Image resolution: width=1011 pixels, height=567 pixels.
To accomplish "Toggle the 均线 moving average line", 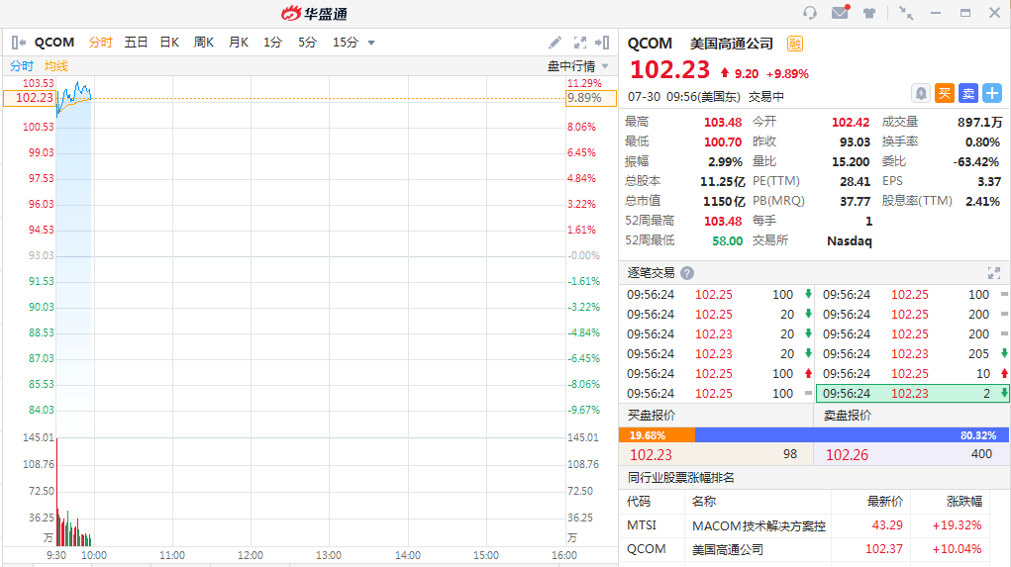I will 56,66.
